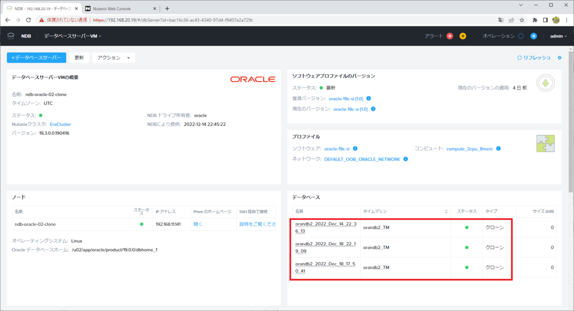574x311 pixels.
Task: Open the Chrome three-dot menu
Action: pos(567,20)
